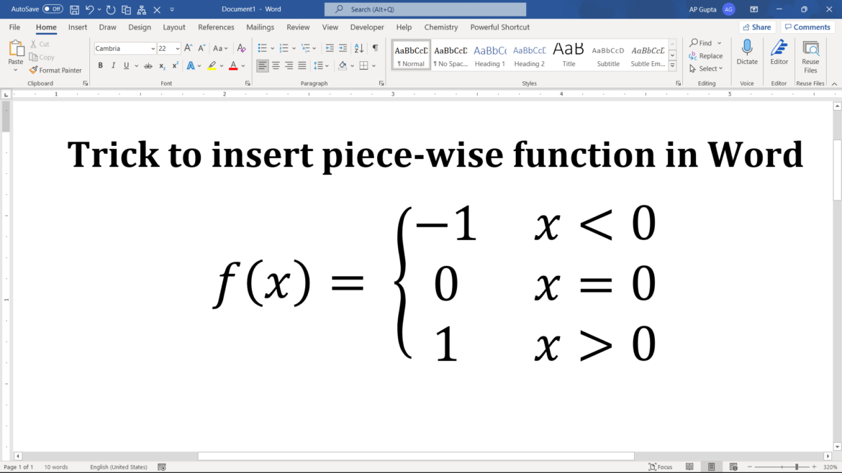Open the Reuse Files pane

click(x=810, y=54)
